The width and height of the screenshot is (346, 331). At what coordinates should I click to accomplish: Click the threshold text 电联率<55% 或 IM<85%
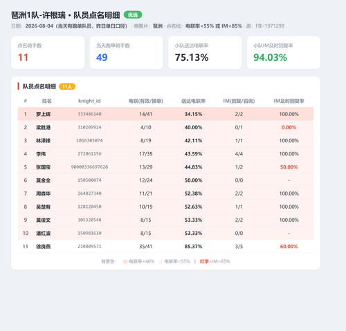[x=214, y=26]
